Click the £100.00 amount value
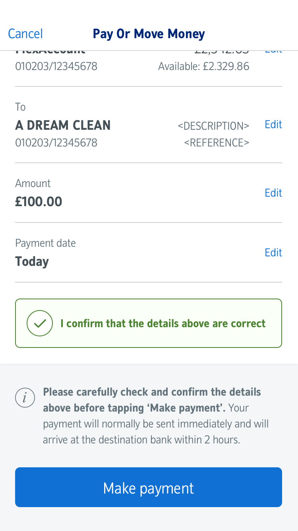298x531 pixels. 39,202
